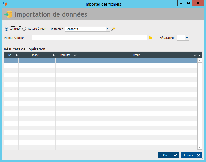Click the app logo in title bar
Viewport: 206px width, 162px height.
[5, 4]
